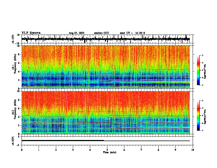Click the time axis tick label "5"

click(107, 150)
